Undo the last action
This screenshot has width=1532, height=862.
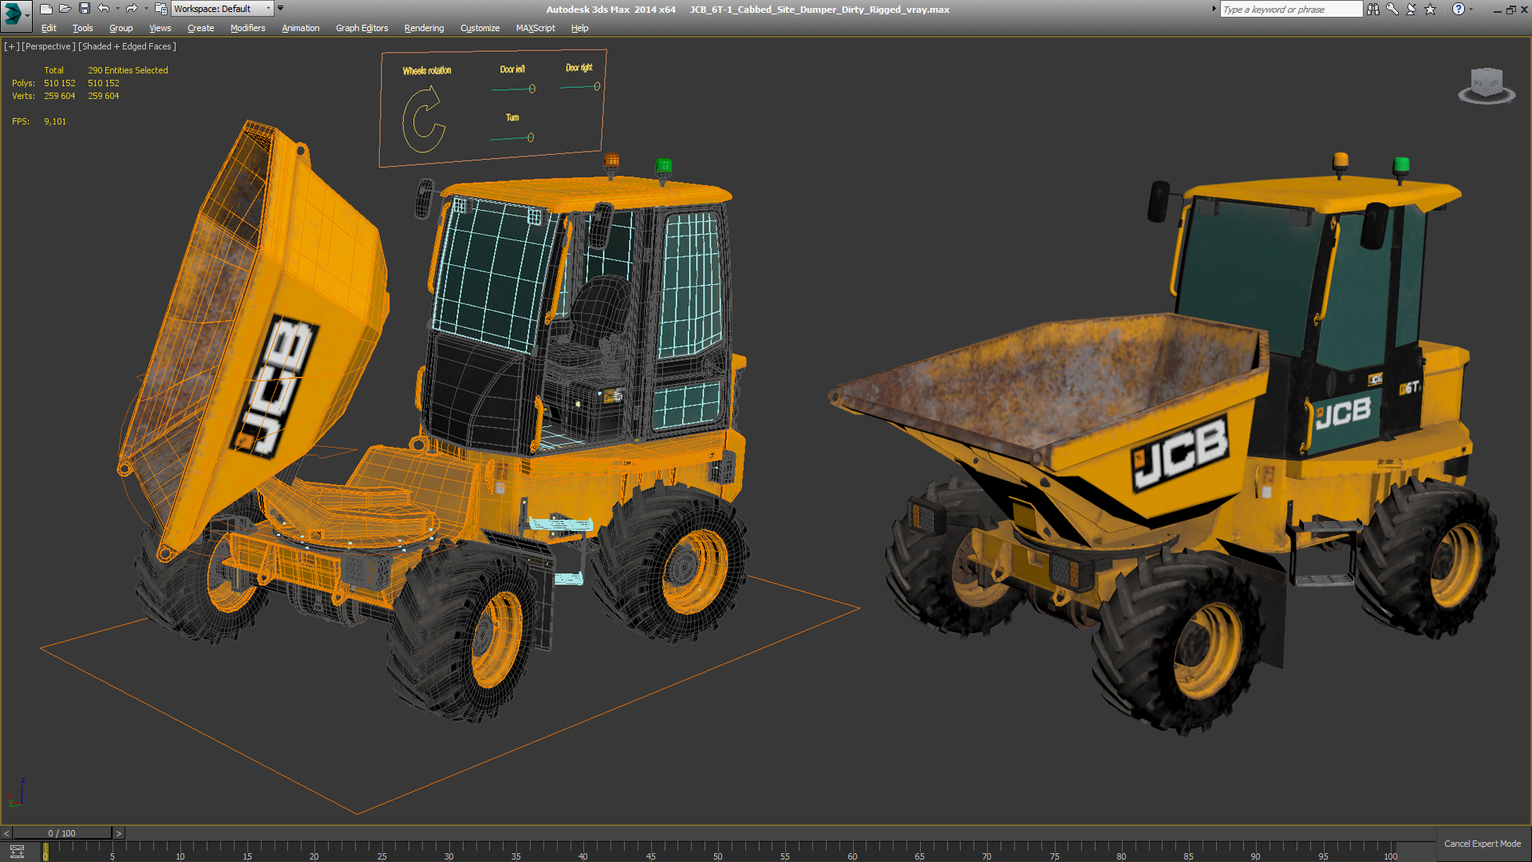[104, 9]
